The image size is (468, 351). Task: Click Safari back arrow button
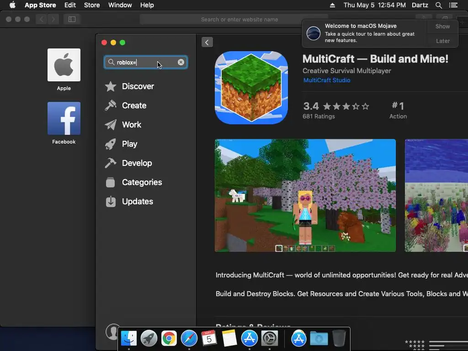click(x=42, y=19)
